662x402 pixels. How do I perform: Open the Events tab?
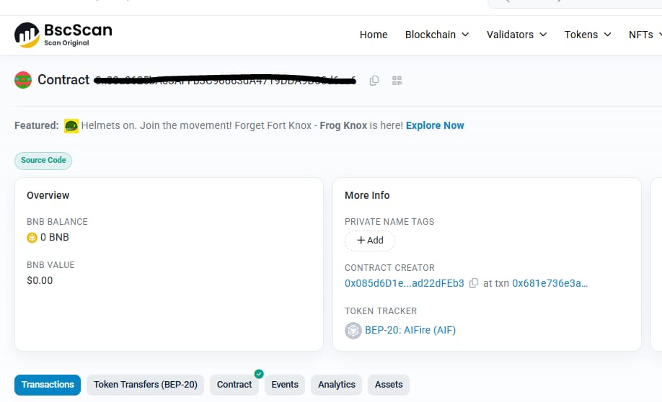point(285,385)
